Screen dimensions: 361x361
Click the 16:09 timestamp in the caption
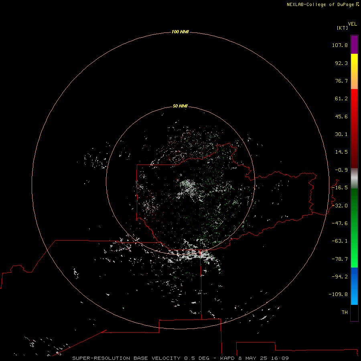pyautogui.click(x=280, y=358)
